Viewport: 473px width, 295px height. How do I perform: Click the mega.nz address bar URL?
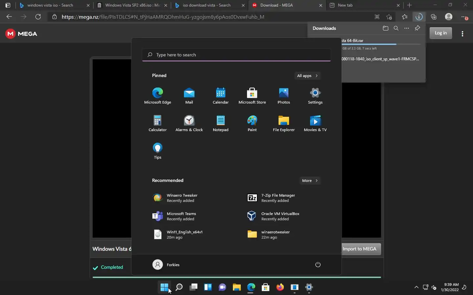[163, 17]
